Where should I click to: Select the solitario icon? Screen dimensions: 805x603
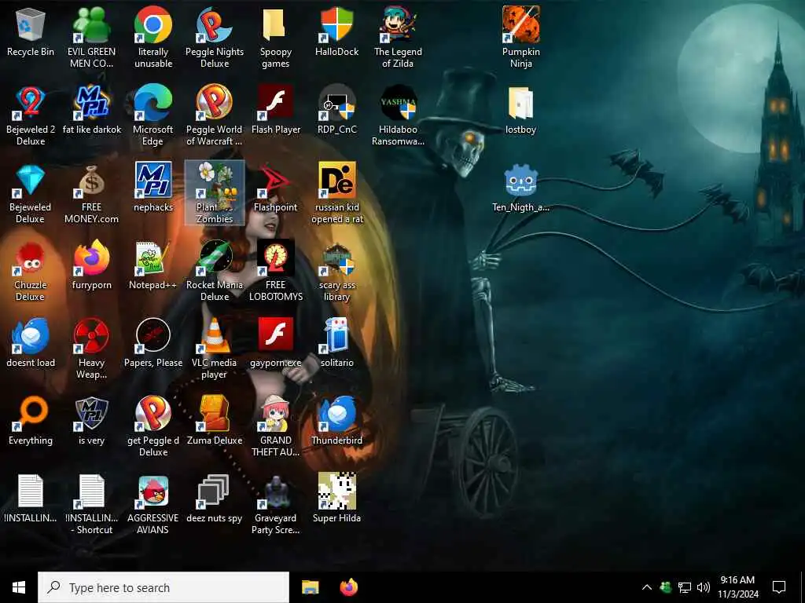click(x=336, y=342)
